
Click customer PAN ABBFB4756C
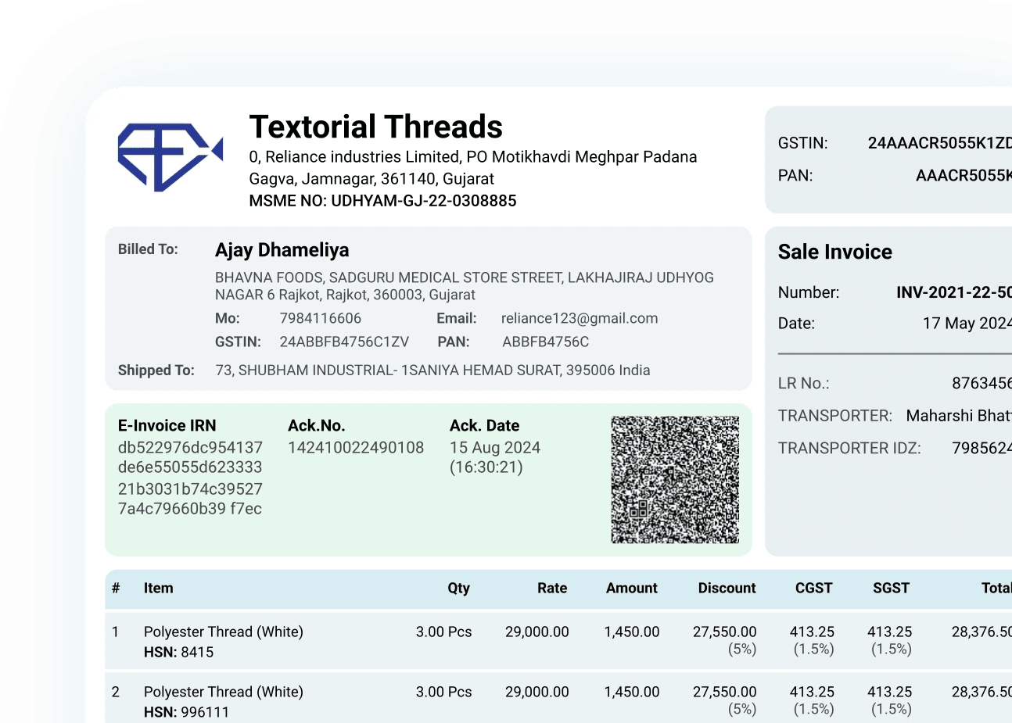click(x=545, y=342)
